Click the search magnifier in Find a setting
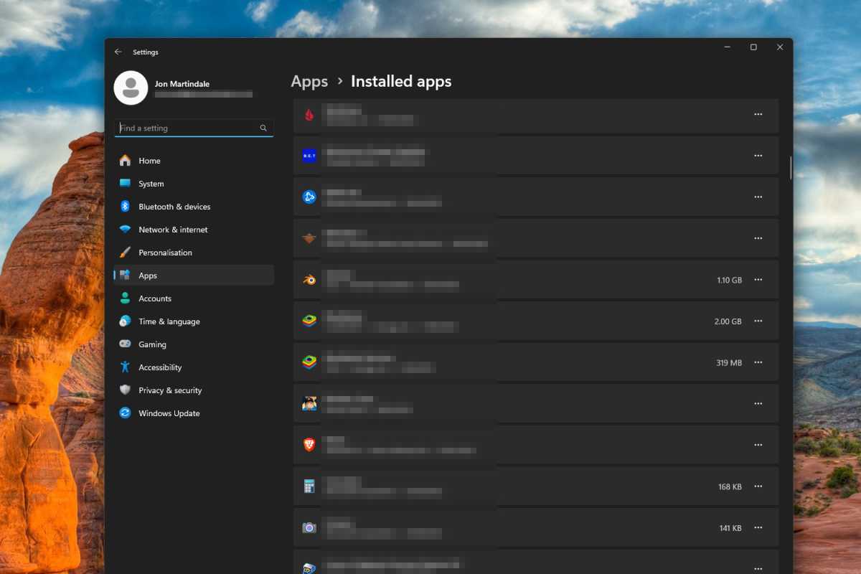 coord(263,127)
